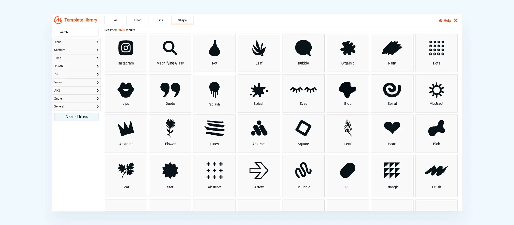Expand the Arrow category filter
Viewport: 514px width, 225px height.
pyautogui.click(x=76, y=82)
